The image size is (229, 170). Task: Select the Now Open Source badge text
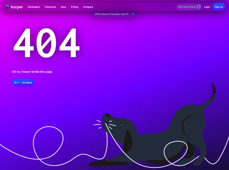point(187,7)
